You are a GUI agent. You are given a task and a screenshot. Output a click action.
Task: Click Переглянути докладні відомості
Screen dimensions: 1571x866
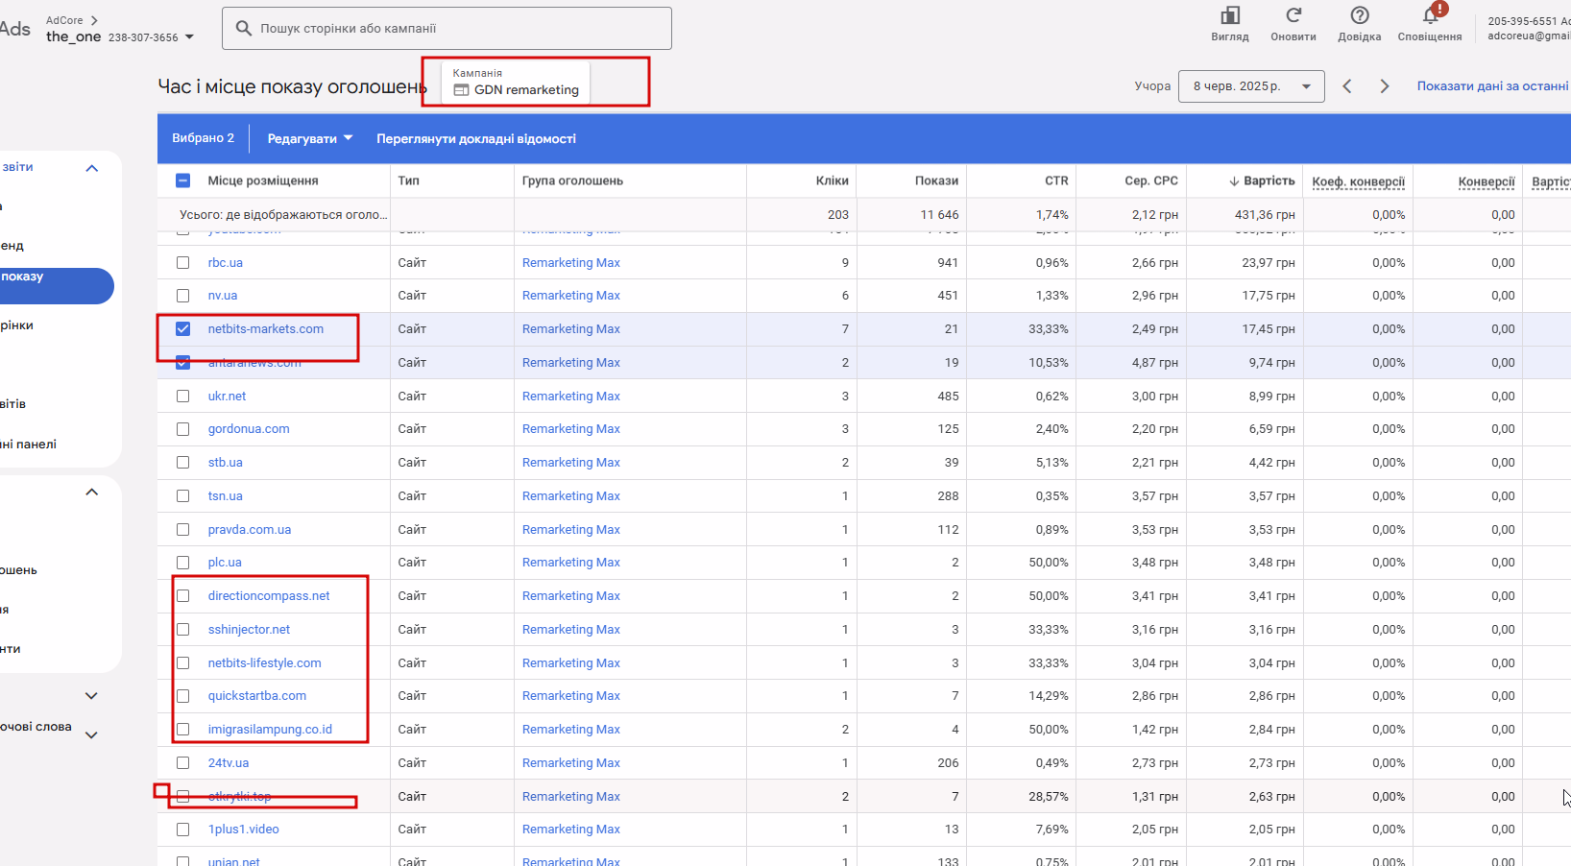pos(476,139)
